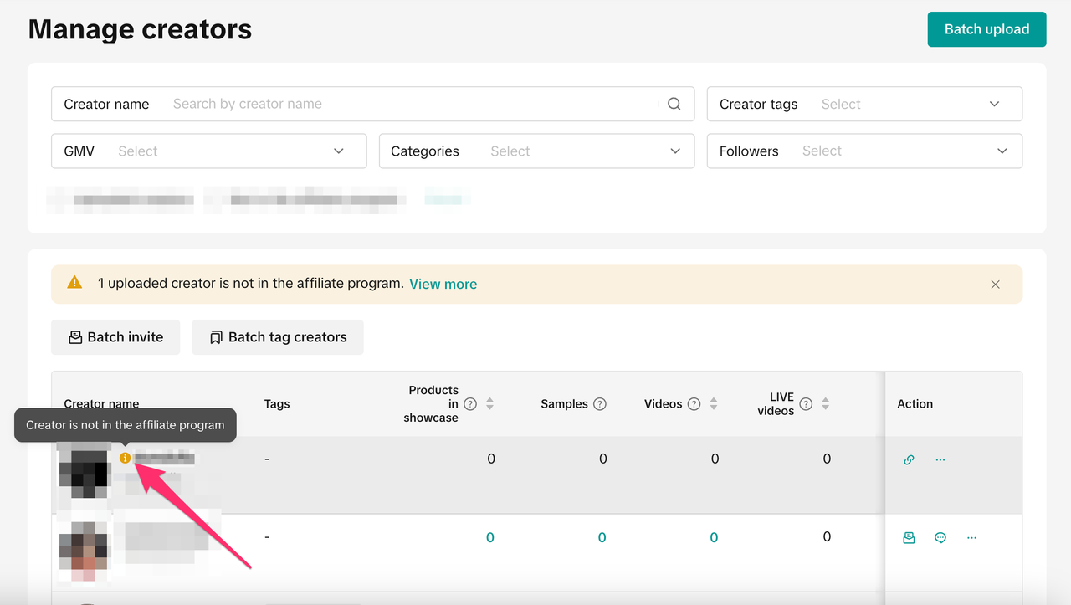Click help icon next to Samples column

tap(600, 404)
